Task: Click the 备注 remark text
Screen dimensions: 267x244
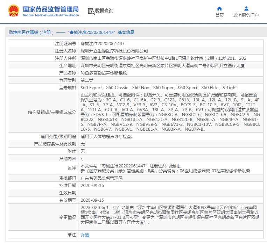Action: tap(165, 168)
